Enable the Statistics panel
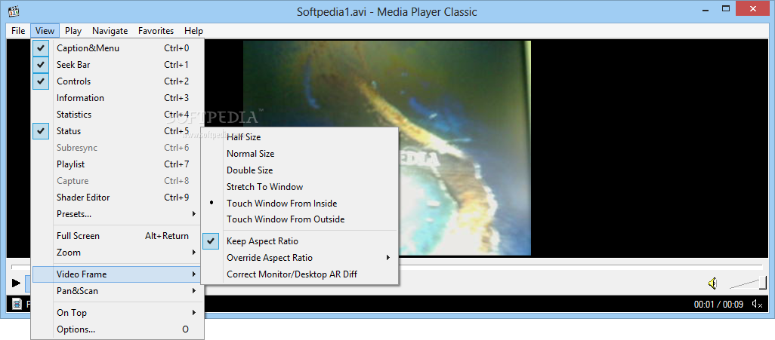The width and height of the screenshot is (775, 340). (118, 115)
